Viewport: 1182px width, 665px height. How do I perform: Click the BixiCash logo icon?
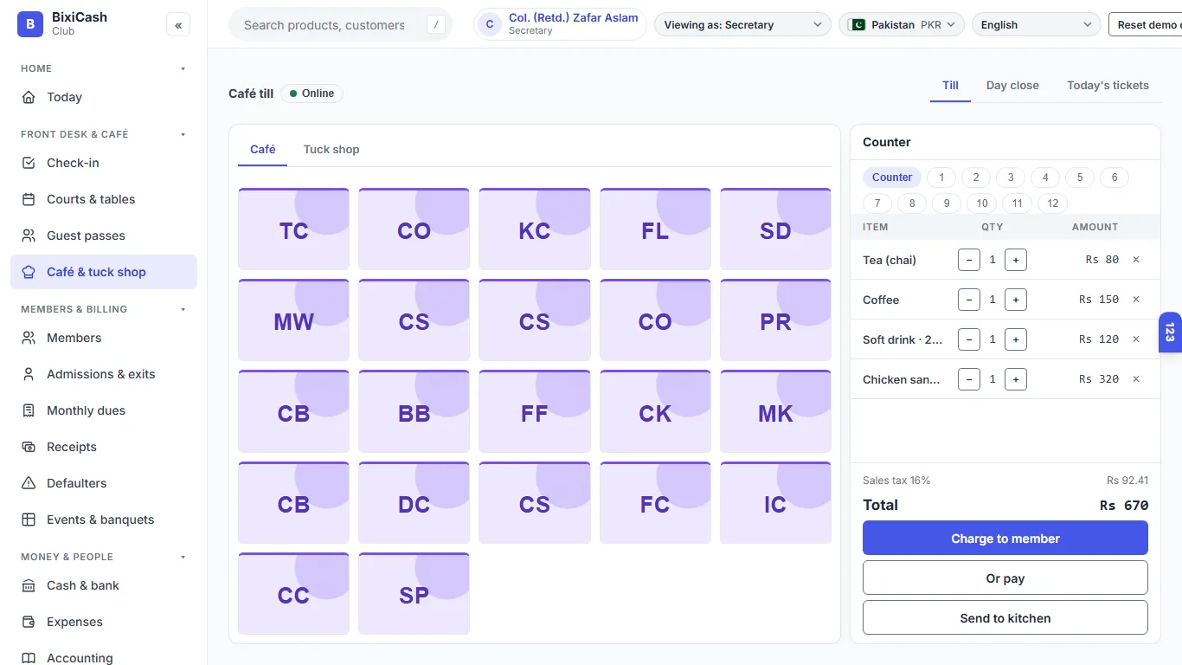30,24
